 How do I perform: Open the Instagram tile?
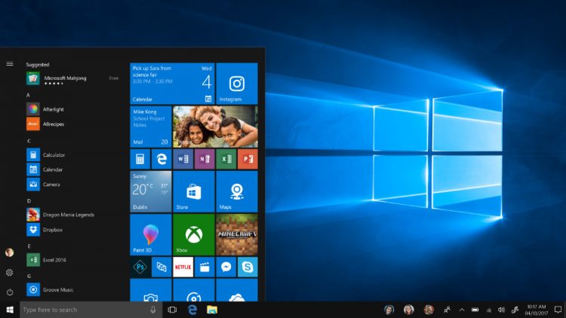click(x=237, y=84)
